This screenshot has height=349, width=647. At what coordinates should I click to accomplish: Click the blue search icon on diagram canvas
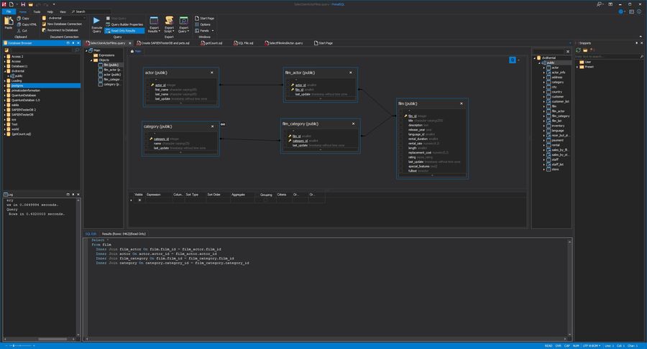513,60
